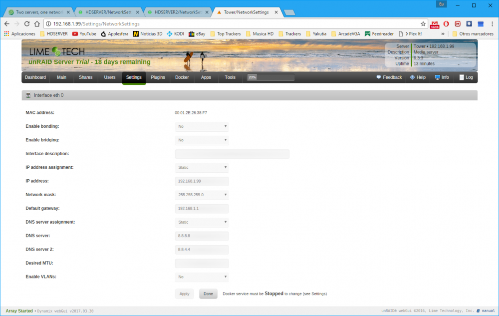Open Musica HD bookmarks folder
Viewport: 499px width, 316px height.
click(259, 34)
